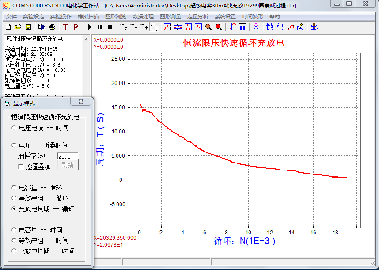The width and height of the screenshot is (379, 270).
Task: Select 电压电流 -- 时间 radio option
Action: pos(15,128)
